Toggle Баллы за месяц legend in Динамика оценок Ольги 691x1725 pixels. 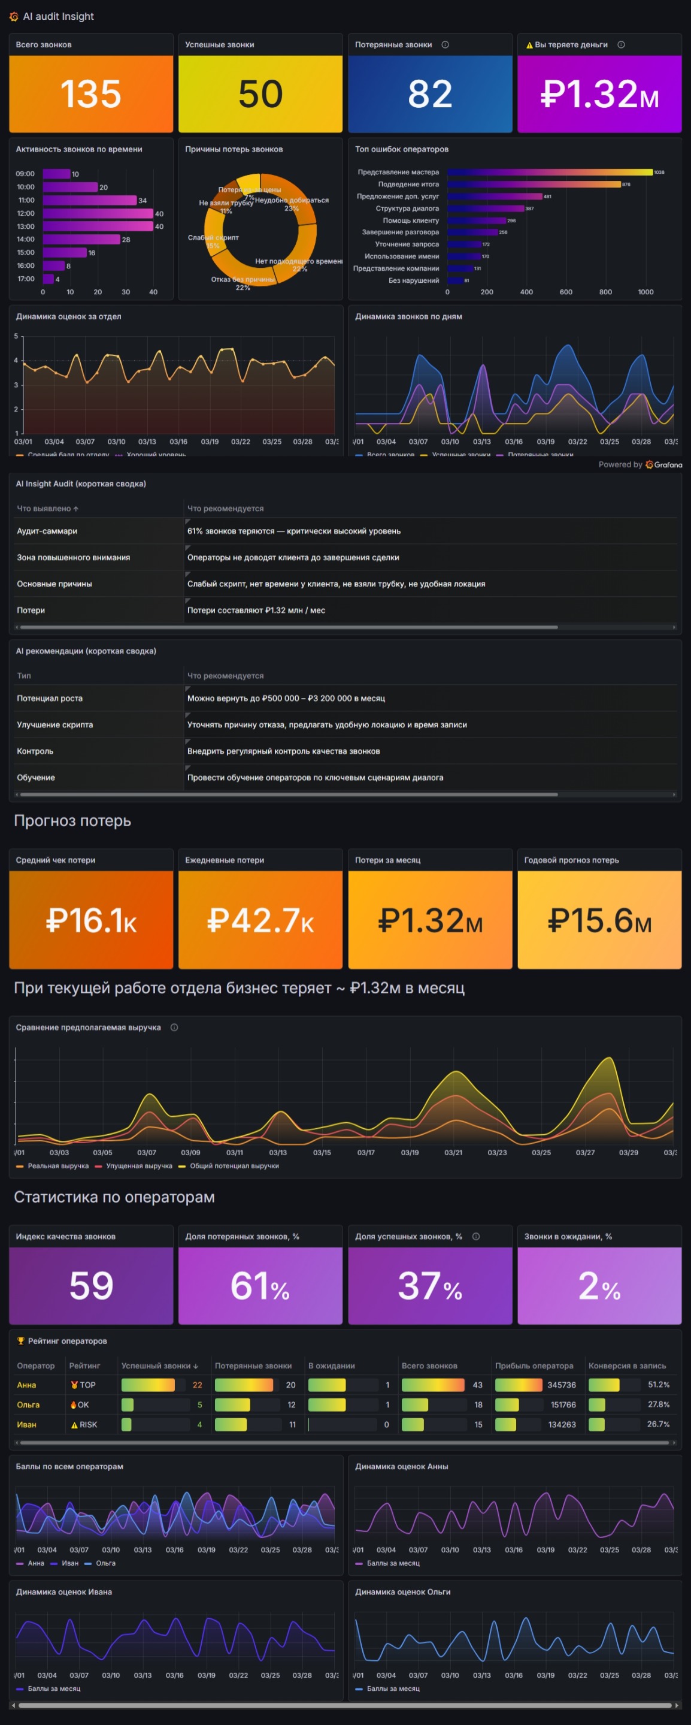pyautogui.click(x=387, y=1689)
